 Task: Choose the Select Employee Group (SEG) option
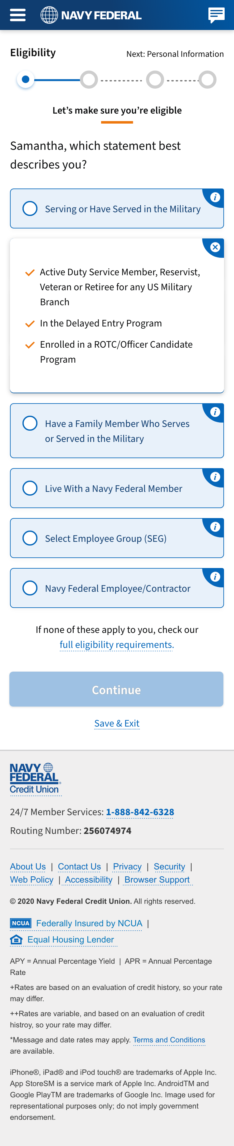click(x=30, y=538)
